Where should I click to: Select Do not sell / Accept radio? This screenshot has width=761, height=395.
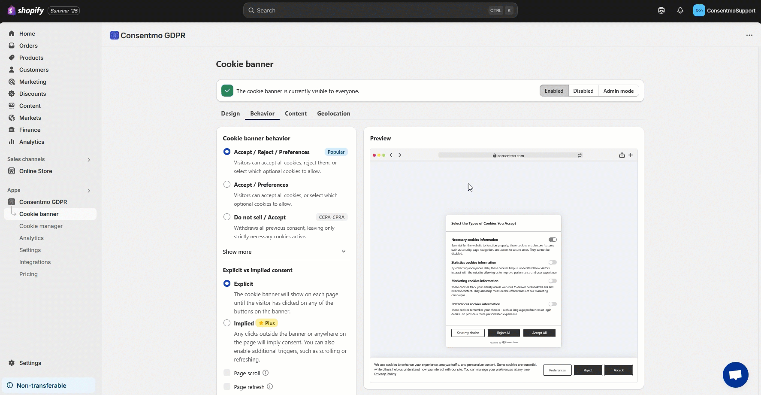click(x=227, y=217)
